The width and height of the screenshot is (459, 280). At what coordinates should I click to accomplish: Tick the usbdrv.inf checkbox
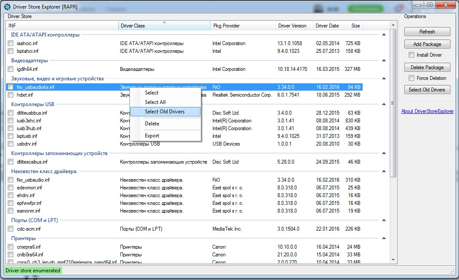point(11,144)
